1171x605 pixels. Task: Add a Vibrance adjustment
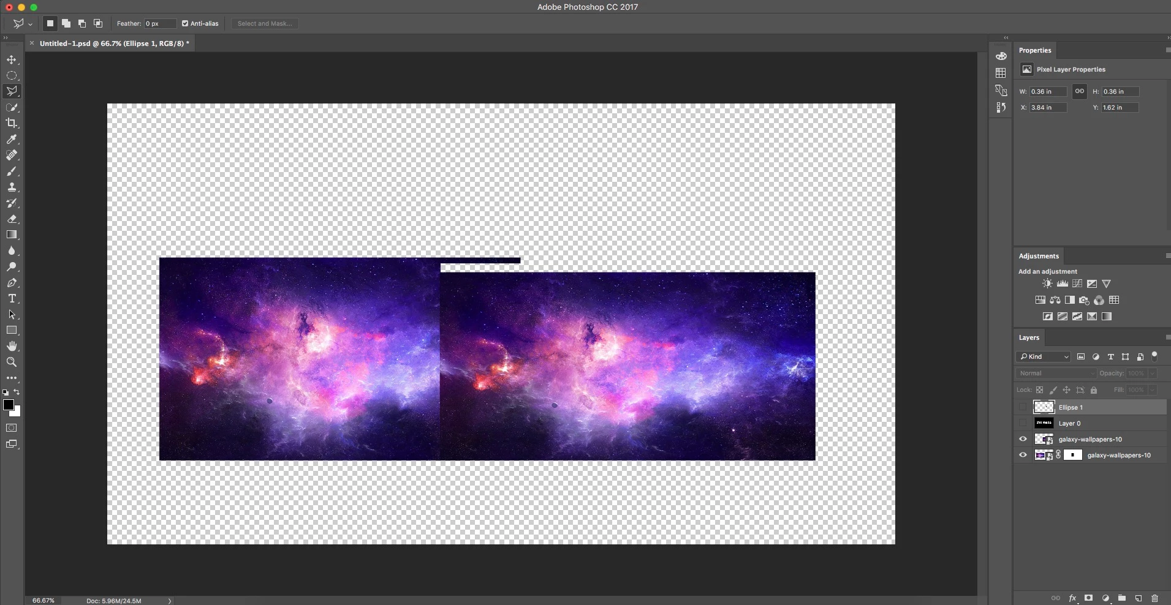tap(1106, 284)
